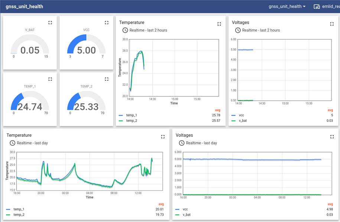Expand the V_BAT gauge widget to fullscreen
This screenshot has height=222, width=340.
50,23
